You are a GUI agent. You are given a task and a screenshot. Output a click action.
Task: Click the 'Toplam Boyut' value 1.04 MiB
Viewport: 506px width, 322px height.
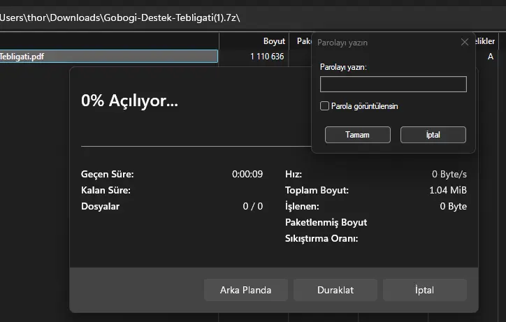pos(448,190)
